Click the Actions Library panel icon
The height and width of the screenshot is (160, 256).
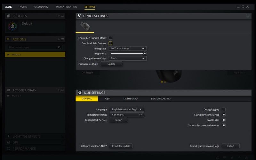click(x=9, y=90)
